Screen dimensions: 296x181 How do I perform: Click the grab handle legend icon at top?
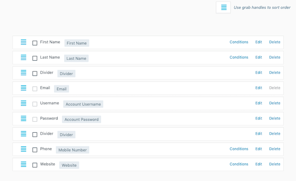[223, 7]
